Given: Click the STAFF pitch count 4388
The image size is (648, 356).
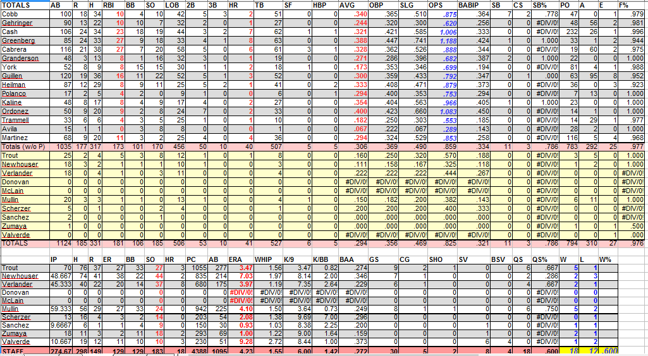Looking at the screenshot, I should 197,351.
